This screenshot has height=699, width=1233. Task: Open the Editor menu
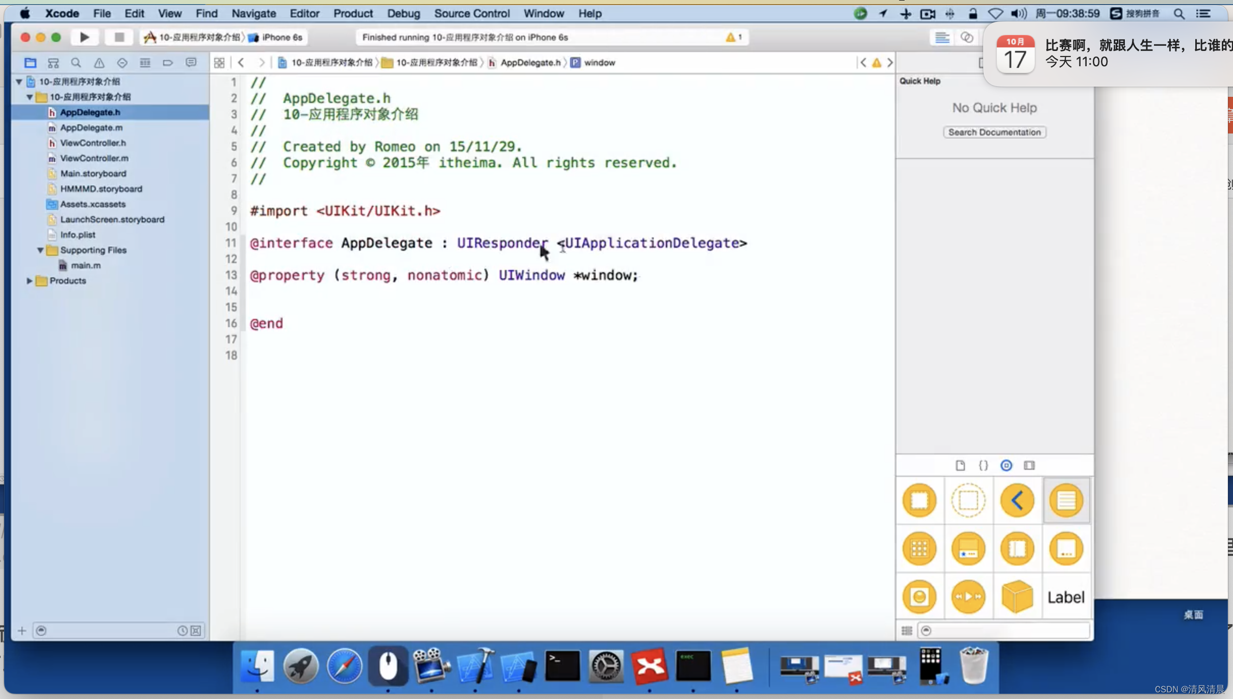point(304,13)
